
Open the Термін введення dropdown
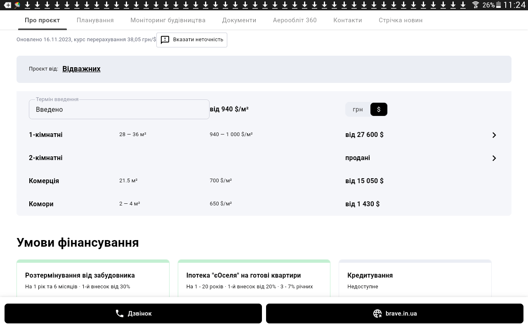click(119, 109)
